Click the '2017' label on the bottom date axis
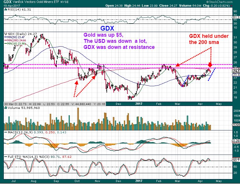Viewport: 240px width, 184px height. point(139,181)
